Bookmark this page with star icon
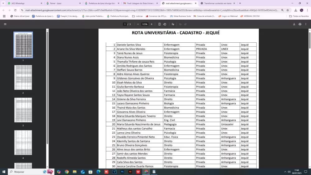The image size is (311, 175). (288, 10)
